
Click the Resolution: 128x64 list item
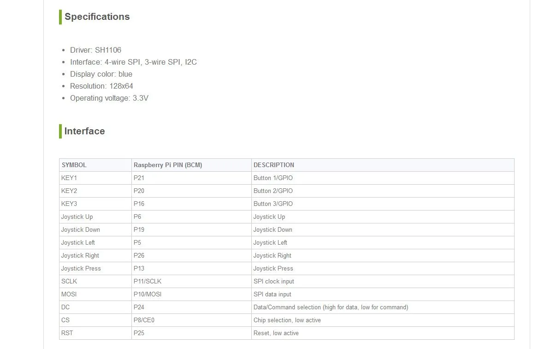[x=101, y=86]
